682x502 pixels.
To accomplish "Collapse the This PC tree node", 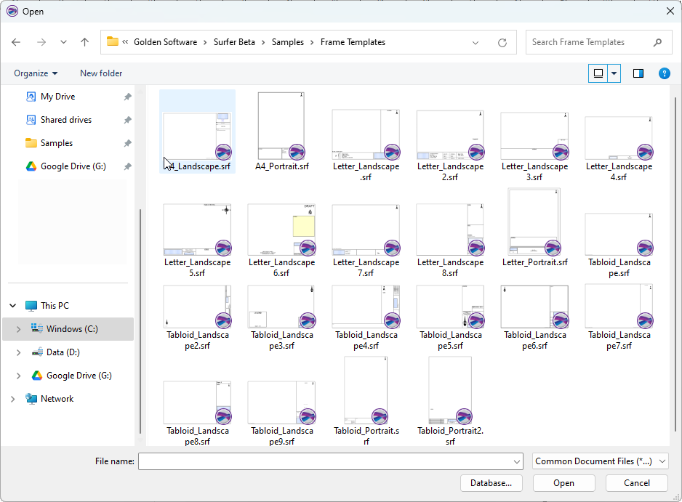I will click(x=13, y=306).
